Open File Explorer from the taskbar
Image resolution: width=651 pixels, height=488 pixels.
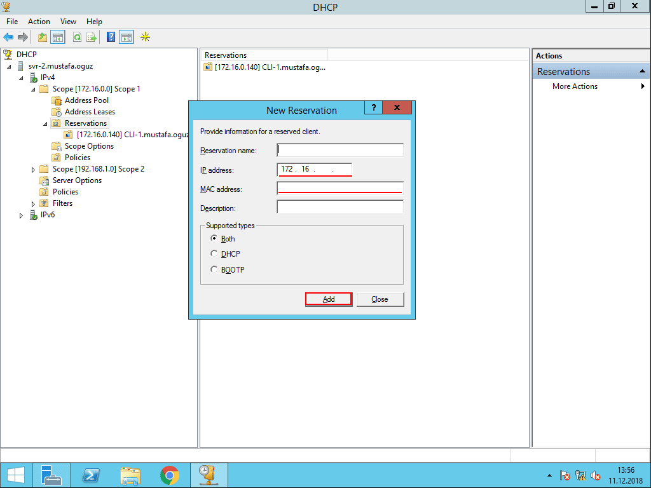coord(130,475)
